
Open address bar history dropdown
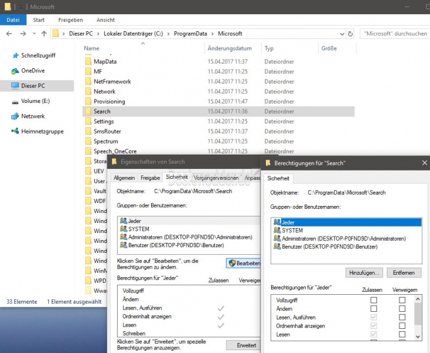342,34
